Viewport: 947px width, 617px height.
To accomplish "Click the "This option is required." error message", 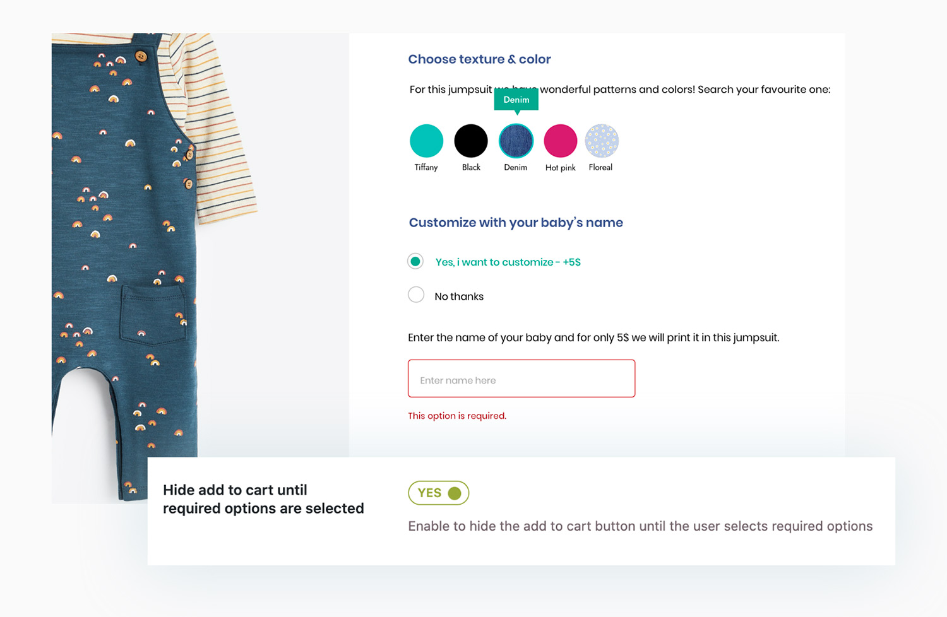I will pyautogui.click(x=457, y=416).
